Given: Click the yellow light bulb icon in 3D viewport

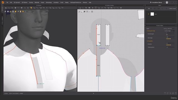Looking at the screenshot, I should [x=21, y=12].
